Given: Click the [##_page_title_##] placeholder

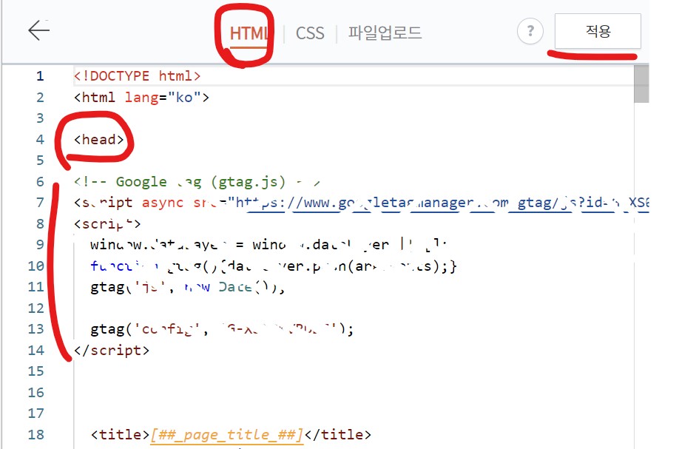Looking at the screenshot, I should 227,435.
